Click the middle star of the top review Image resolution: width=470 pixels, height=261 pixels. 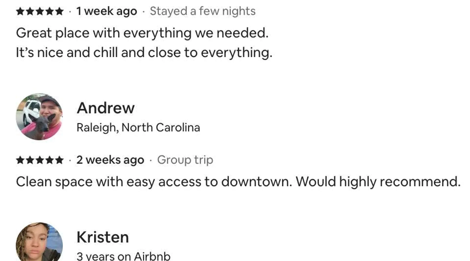(40, 11)
